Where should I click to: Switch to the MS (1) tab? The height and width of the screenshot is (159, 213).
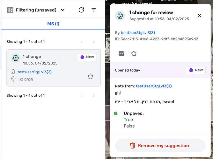tap(53, 24)
